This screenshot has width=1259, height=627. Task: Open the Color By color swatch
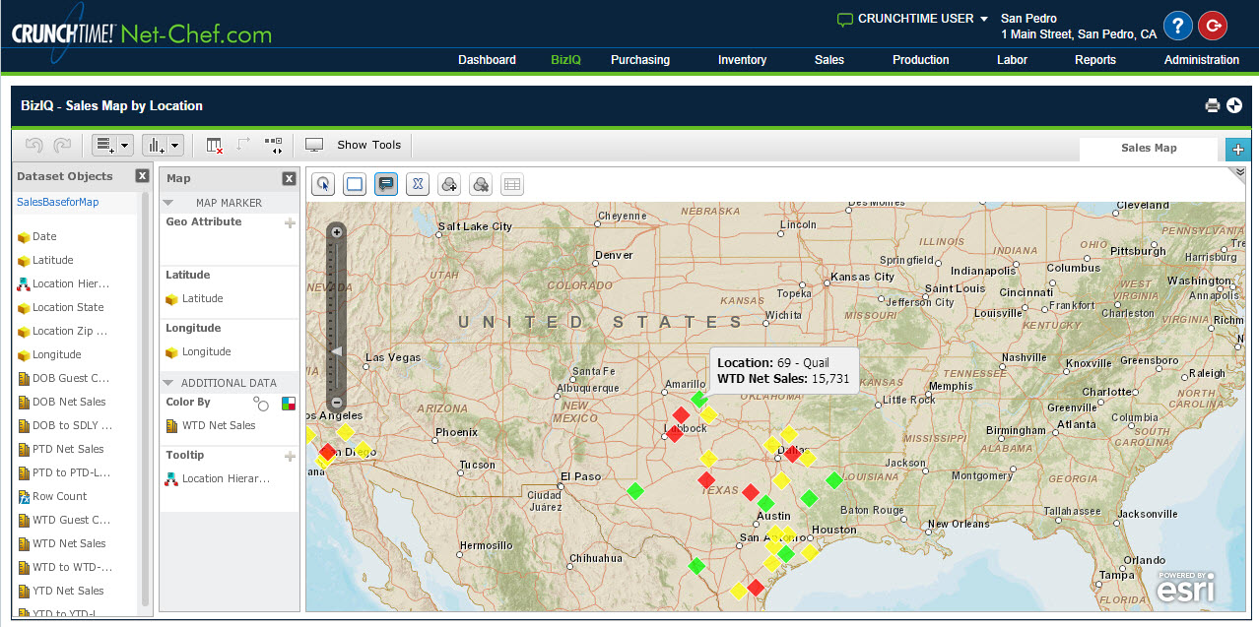[289, 404]
